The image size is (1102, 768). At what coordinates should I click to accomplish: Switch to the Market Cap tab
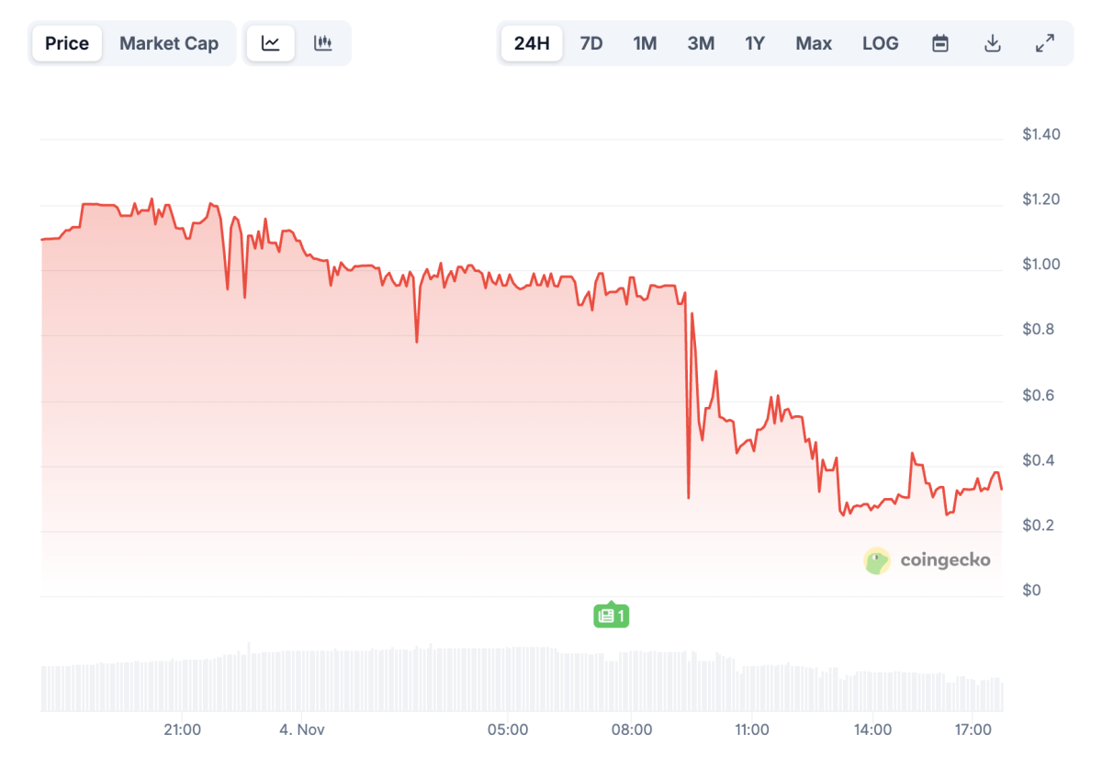coord(169,43)
